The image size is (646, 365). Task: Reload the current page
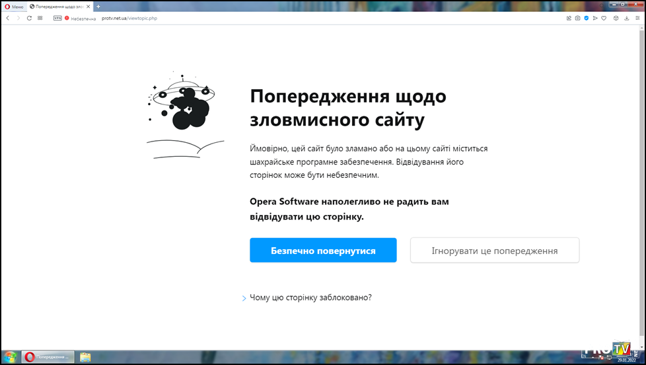coord(29,18)
